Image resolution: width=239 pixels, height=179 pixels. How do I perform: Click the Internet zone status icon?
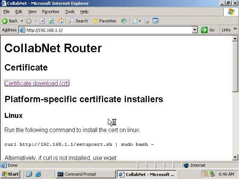pos(186,165)
